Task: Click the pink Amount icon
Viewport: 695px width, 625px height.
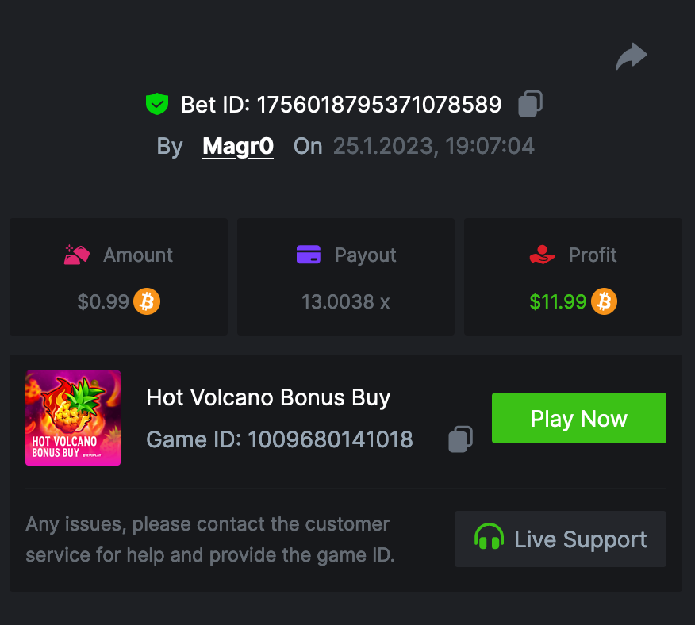Action: click(77, 255)
